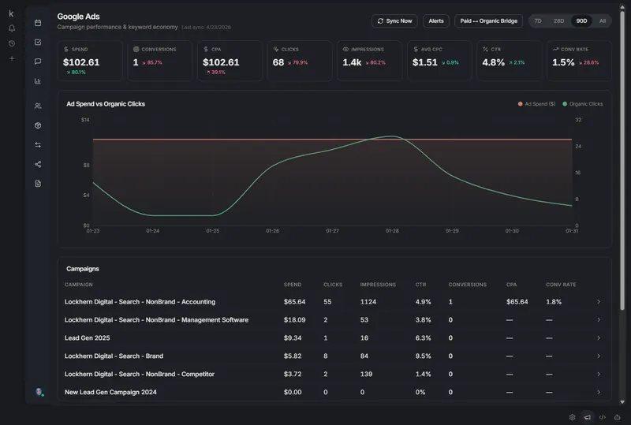Click the page vertical scrollbar thumb
The width and height of the screenshot is (631, 425).
(622, 161)
